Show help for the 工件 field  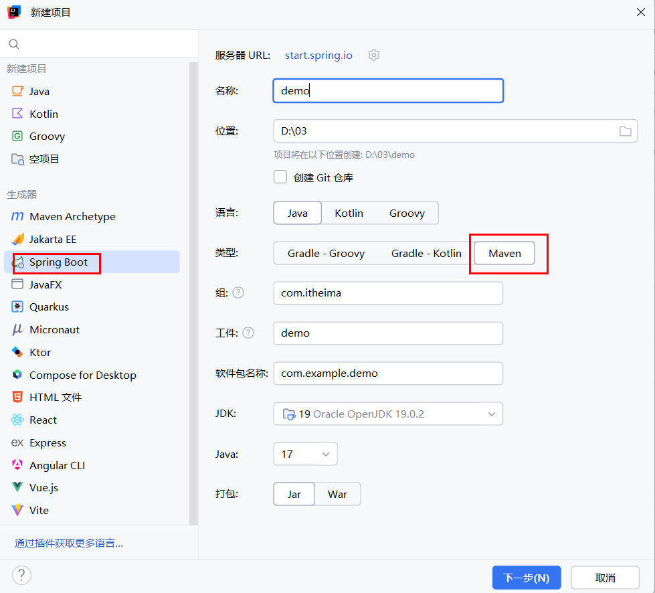pos(248,333)
